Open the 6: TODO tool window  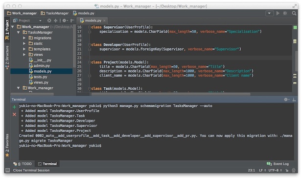coord(23,164)
